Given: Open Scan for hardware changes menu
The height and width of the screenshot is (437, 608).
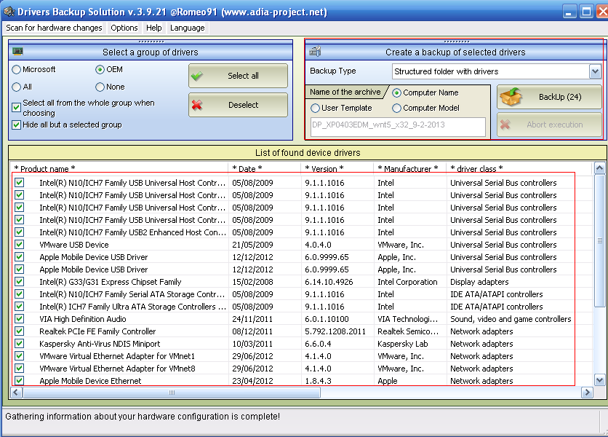Looking at the screenshot, I should point(54,28).
